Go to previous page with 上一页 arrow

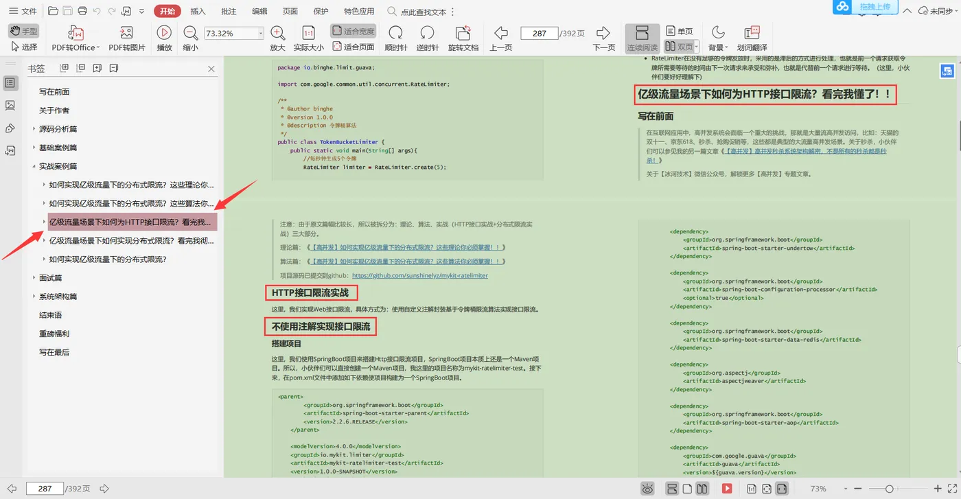click(500, 33)
